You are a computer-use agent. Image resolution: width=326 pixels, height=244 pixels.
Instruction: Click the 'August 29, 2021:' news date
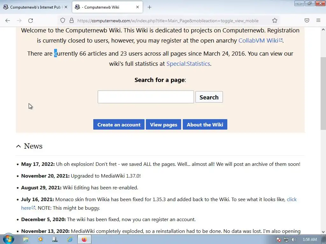41,187
